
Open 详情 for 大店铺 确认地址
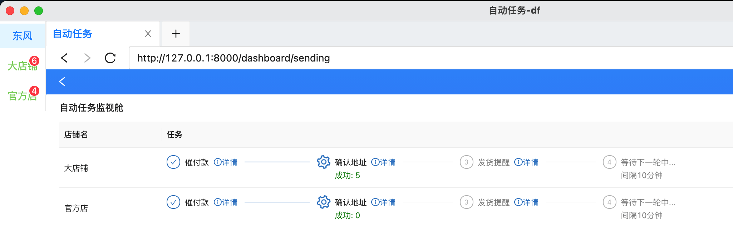[x=383, y=162]
